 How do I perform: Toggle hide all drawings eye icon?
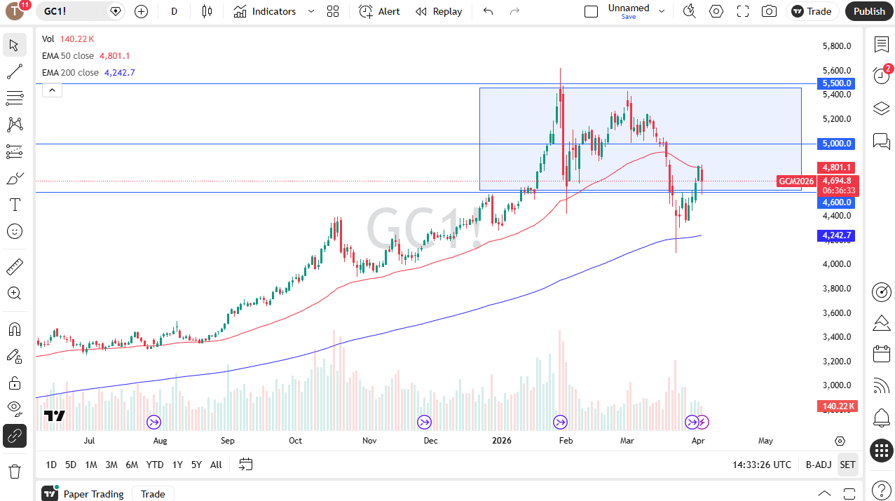[14, 408]
